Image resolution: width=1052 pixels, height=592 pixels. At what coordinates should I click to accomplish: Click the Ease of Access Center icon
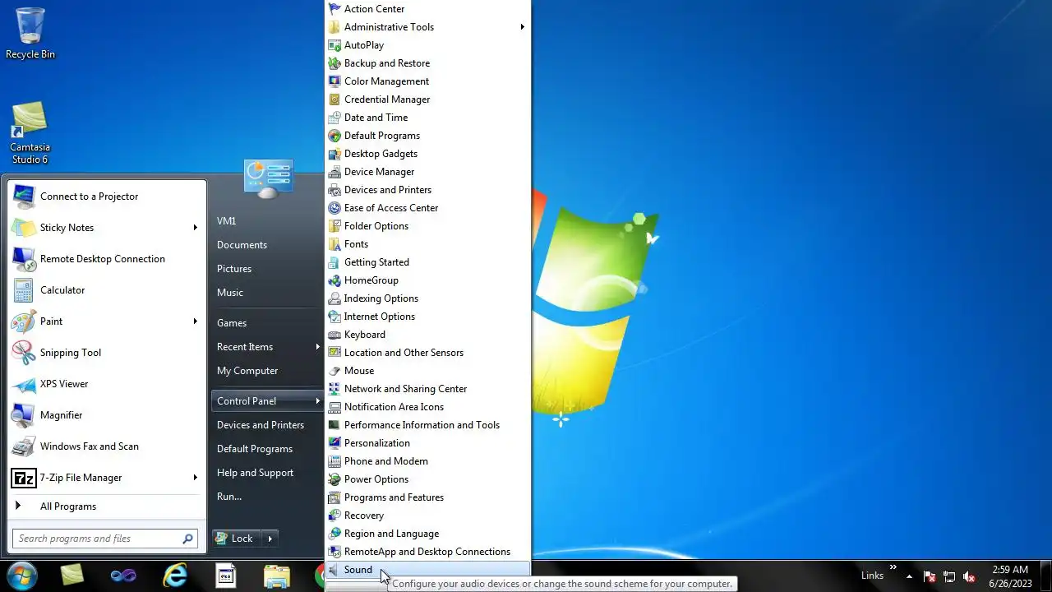tap(335, 208)
